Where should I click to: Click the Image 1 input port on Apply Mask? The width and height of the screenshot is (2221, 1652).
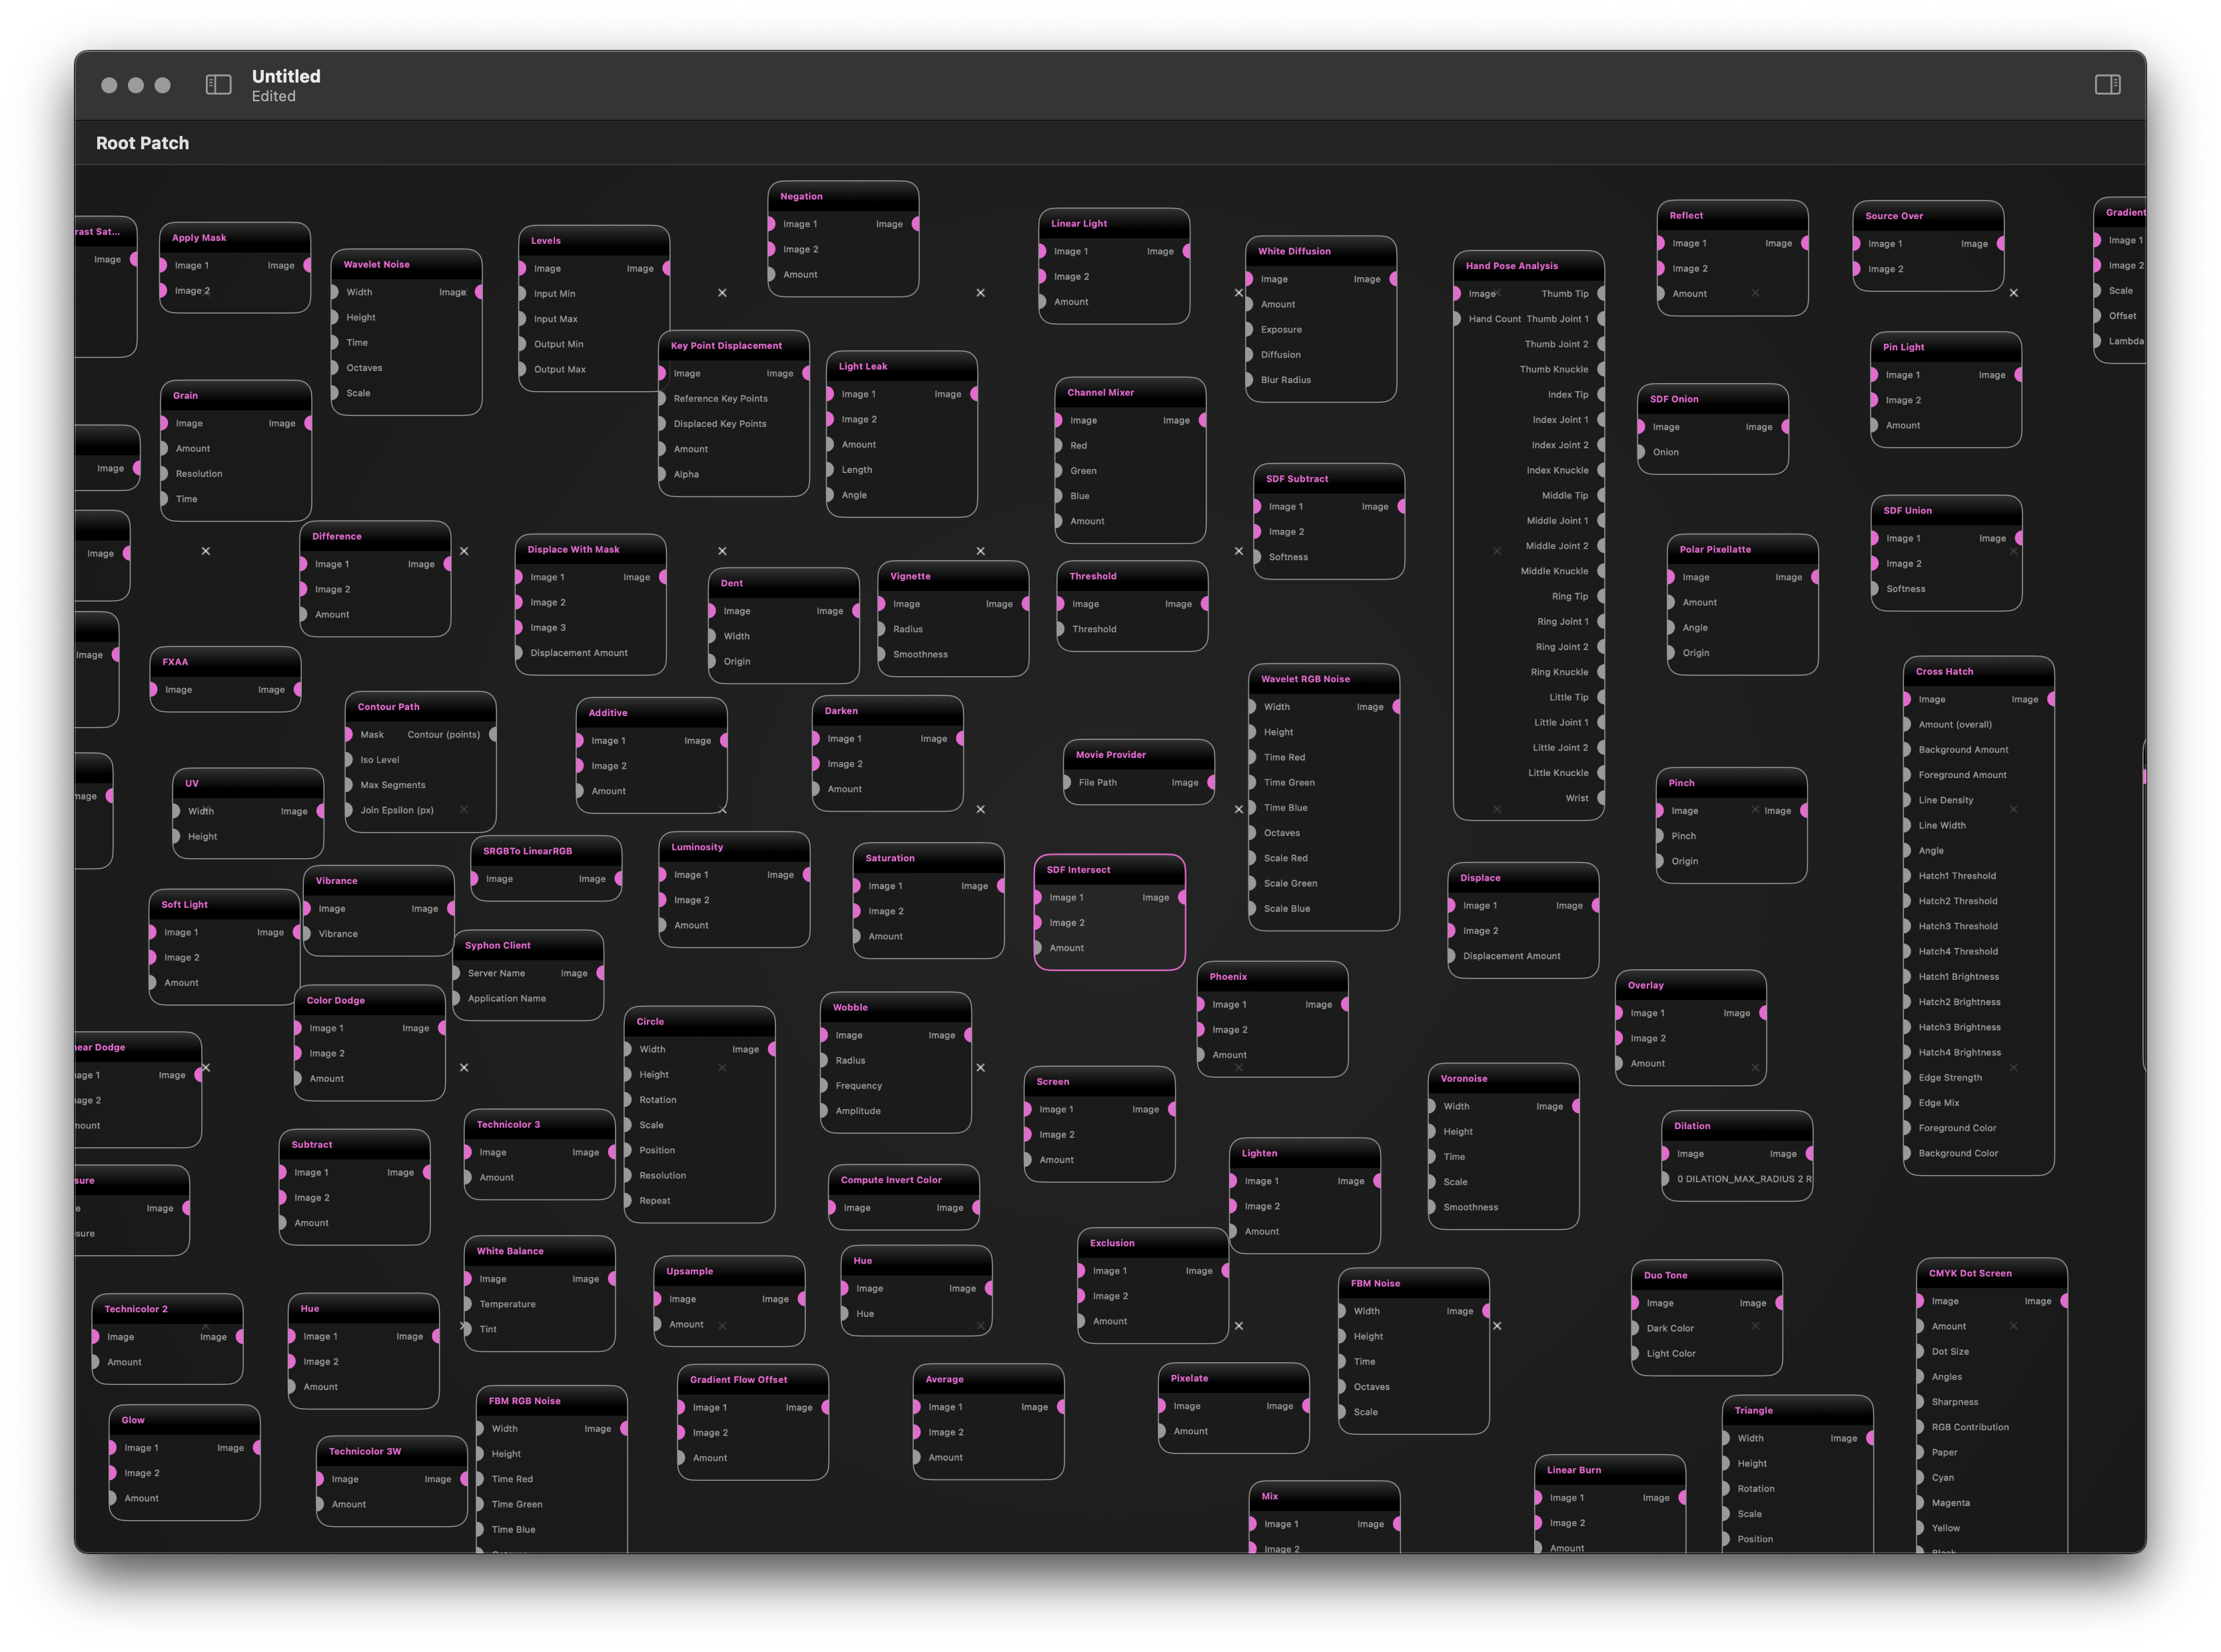(x=163, y=265)
